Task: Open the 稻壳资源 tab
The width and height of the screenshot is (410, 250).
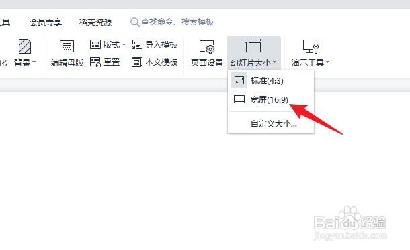Action: 95,22
